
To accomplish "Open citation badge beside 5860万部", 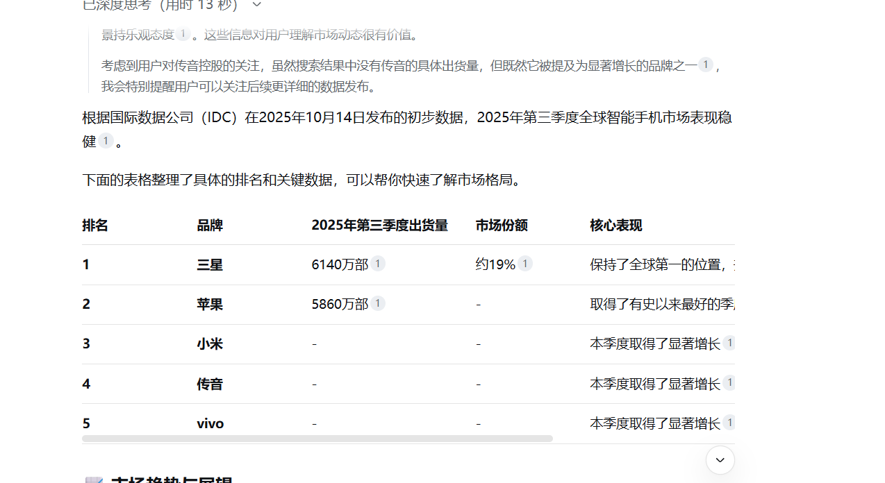I will [378, 303].
